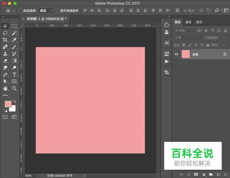Select the Pen tool
The image size is (230, 178).
pyautogui.click(x=5, y=75)
